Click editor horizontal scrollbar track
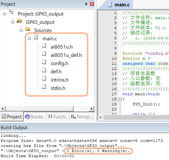Image resolution: width=169 pixels, height=160 pixels. [136, 117]
